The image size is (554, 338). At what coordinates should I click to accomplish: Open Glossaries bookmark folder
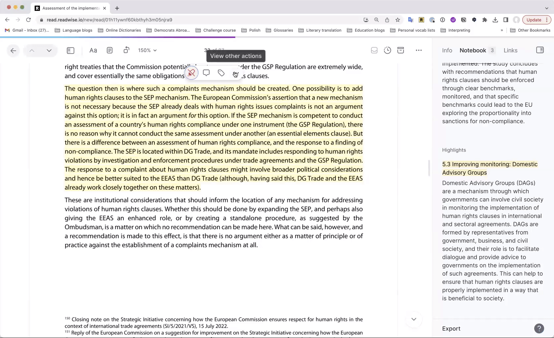coord(280,30)
